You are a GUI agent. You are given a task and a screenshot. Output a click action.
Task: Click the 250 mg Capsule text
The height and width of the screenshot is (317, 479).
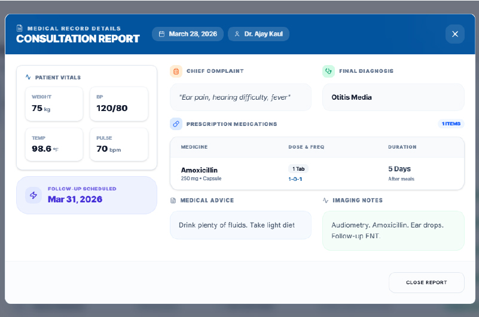[201, 178]
